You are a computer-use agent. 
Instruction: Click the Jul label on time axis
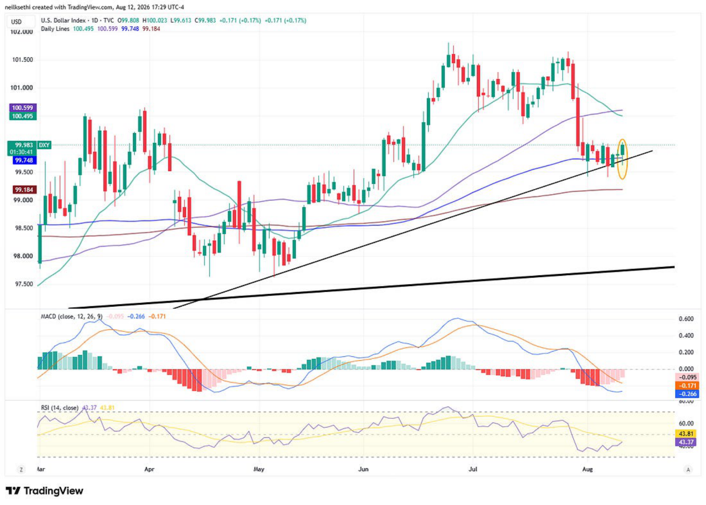[473, 469]
